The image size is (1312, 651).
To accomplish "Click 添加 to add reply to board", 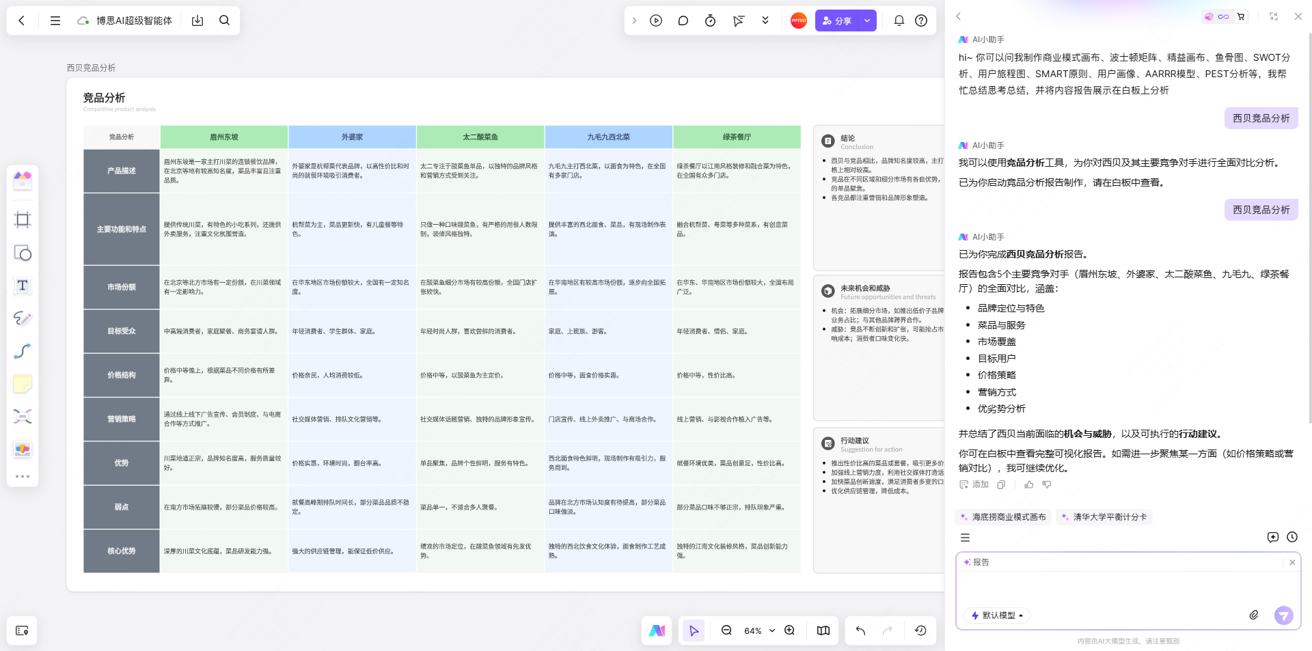I will point(974,484).
